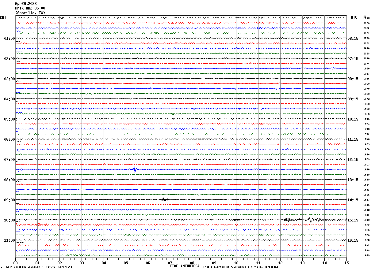
Task: Click the 15 minute tick label
Action: point(346,263)
